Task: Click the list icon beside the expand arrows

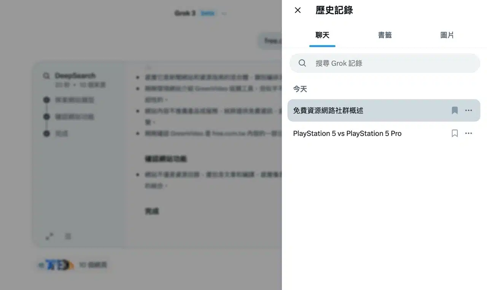Action: [x=68, y=236]
